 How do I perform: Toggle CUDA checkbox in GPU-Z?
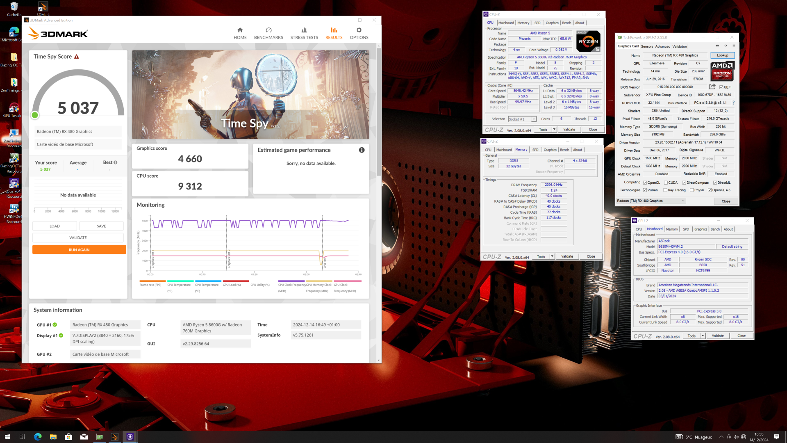click(x=666, y=183)
